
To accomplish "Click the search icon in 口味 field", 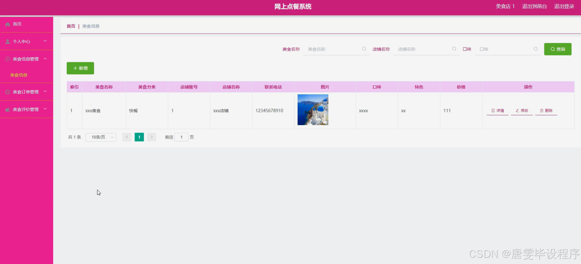I will click(x=536, y=49).
